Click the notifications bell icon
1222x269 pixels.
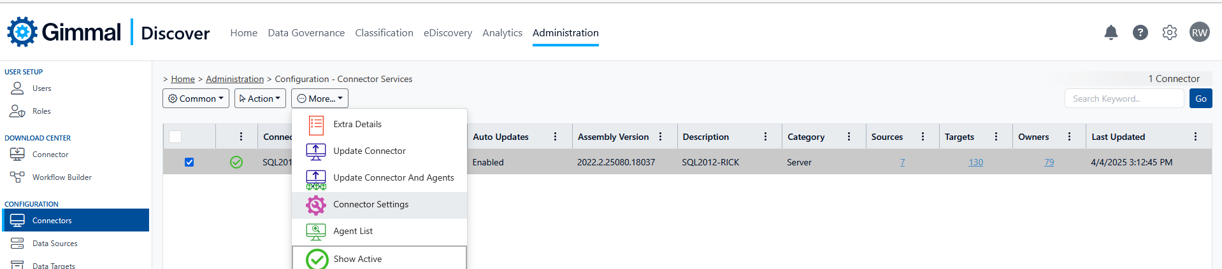point(1111,32)
